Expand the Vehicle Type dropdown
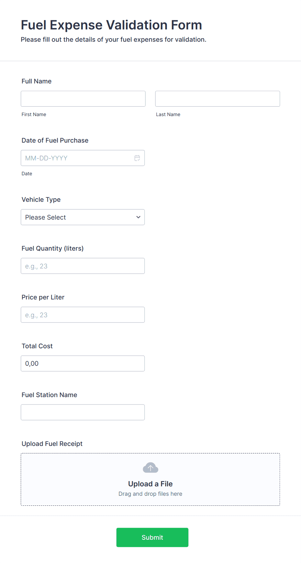Viewport: 301px width, 563px height. click(83, 217)
